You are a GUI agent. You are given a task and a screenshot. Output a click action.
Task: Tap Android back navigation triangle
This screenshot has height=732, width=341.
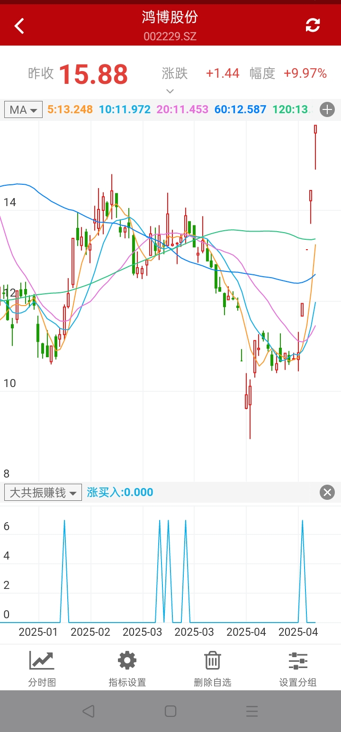click(x=89, y=711)
